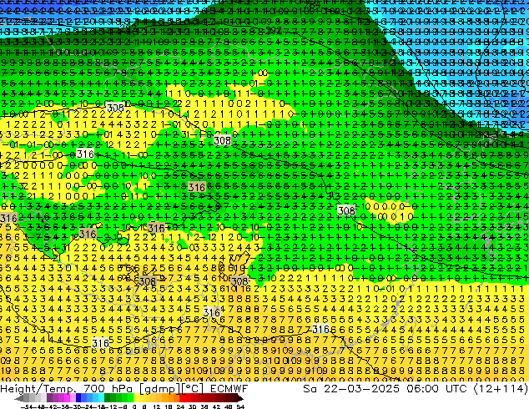Select the gray swatch above -54 in legend
The height and width of the screenshot is (409, 529).
coord(26,397)
